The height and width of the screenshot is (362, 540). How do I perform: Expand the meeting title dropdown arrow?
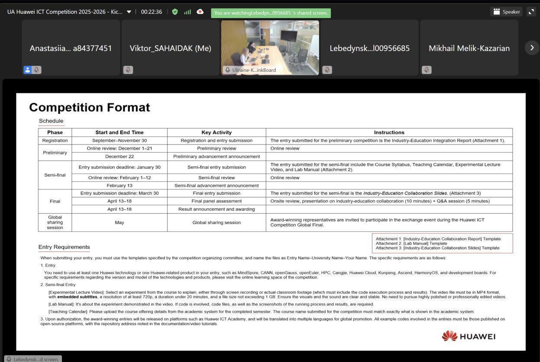point(129,12)
